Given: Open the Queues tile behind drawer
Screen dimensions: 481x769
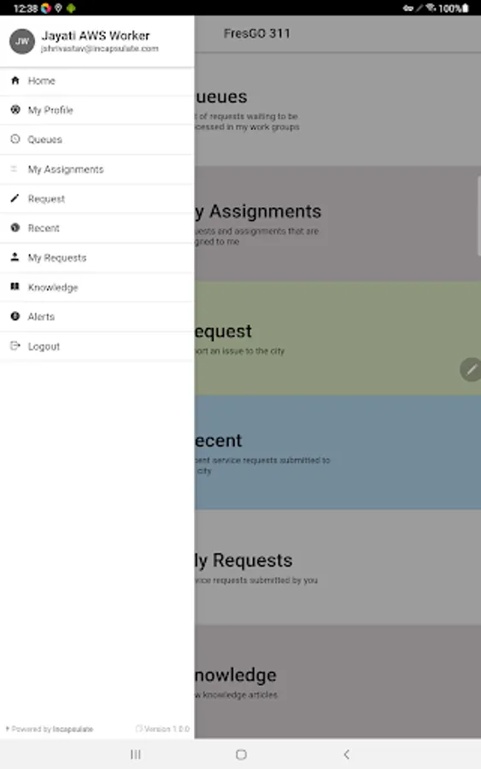Looking at the screenshot, I should [337, 109].
